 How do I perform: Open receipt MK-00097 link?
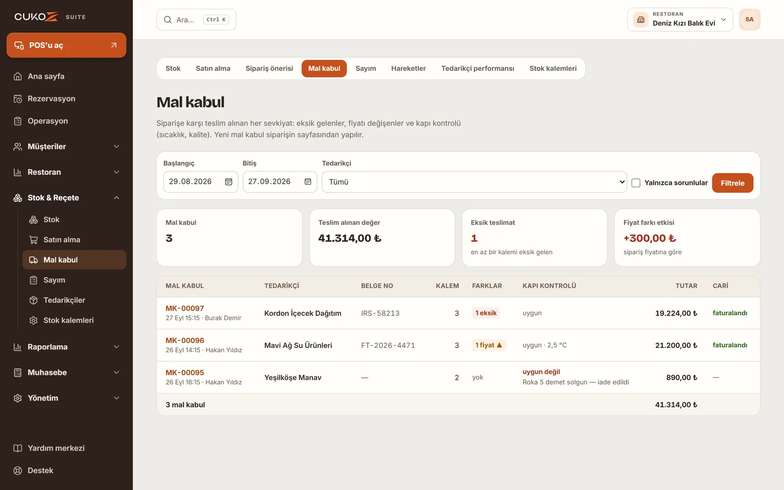(185, 308)
